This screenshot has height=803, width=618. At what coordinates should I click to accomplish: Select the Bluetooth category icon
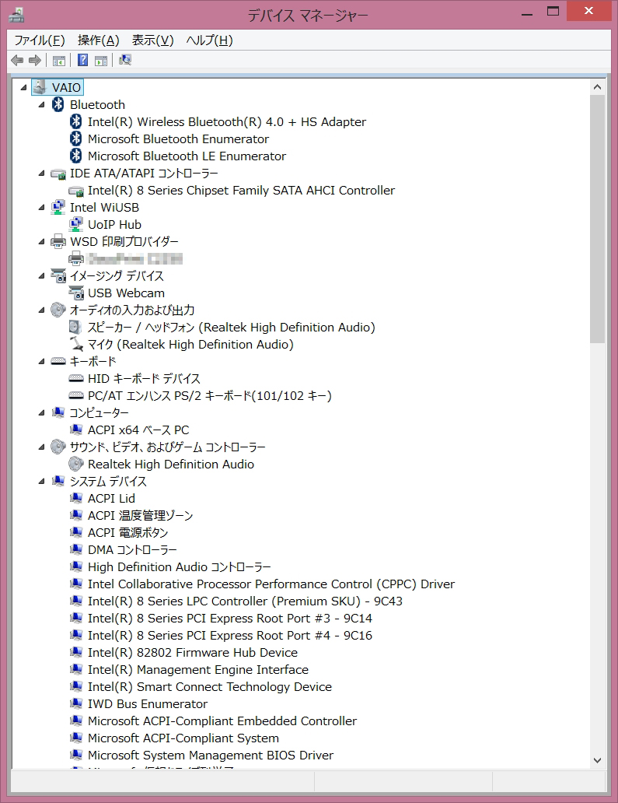pyautogui.click(x=58, y=104)
